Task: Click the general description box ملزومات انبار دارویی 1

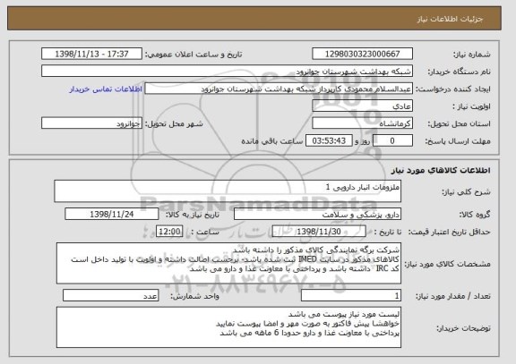Action: click(228, 190)
